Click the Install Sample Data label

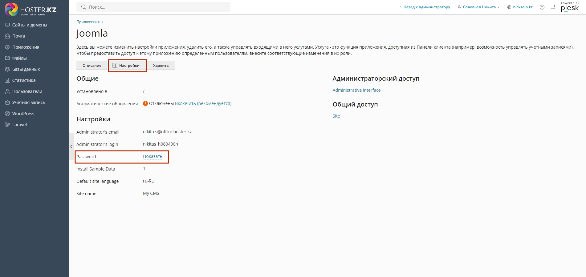(x=96, y=169)
